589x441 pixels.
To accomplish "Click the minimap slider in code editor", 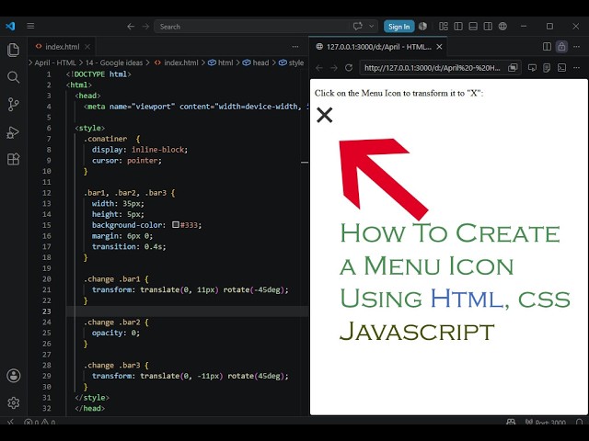I will (x=305, y=163).
